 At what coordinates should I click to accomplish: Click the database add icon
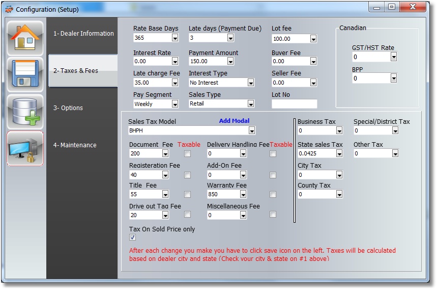[x=25, y=112]
